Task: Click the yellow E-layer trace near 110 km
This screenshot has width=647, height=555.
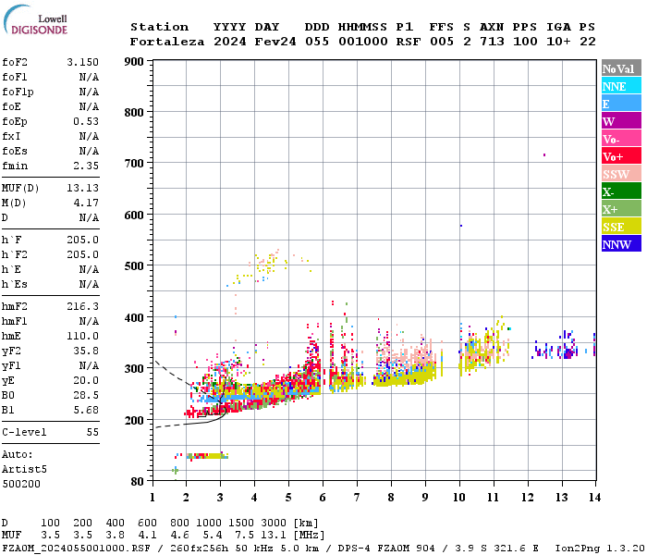Action: click(207, 456)
